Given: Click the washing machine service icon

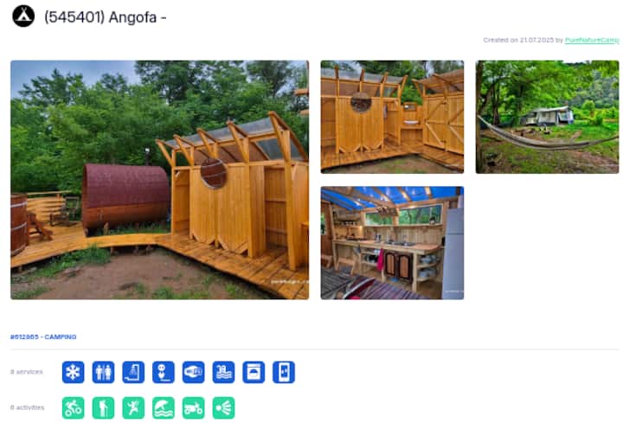Looking at the screenshot, I should click(254, 372).
